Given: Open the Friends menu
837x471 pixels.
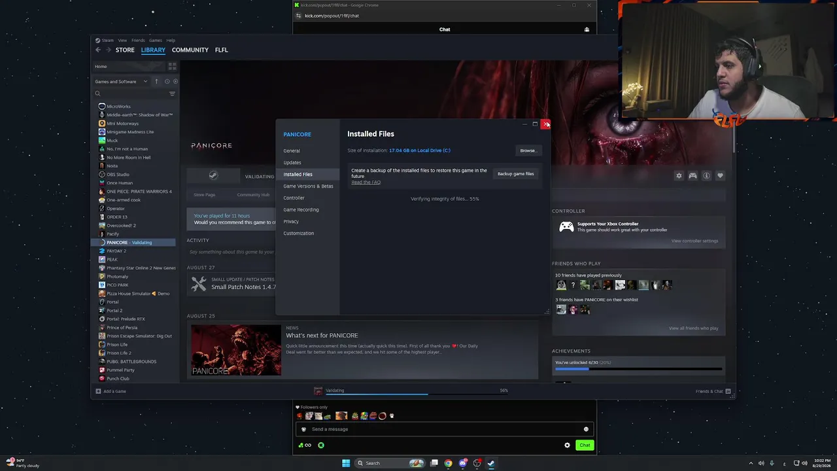Looking at the screenshot, I should coord(138,41).
